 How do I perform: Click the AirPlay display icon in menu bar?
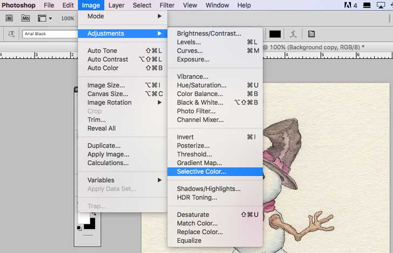click(x=381, y=5)
